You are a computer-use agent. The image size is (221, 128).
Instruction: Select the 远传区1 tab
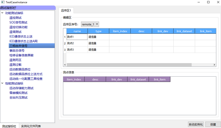coord(66,10)
